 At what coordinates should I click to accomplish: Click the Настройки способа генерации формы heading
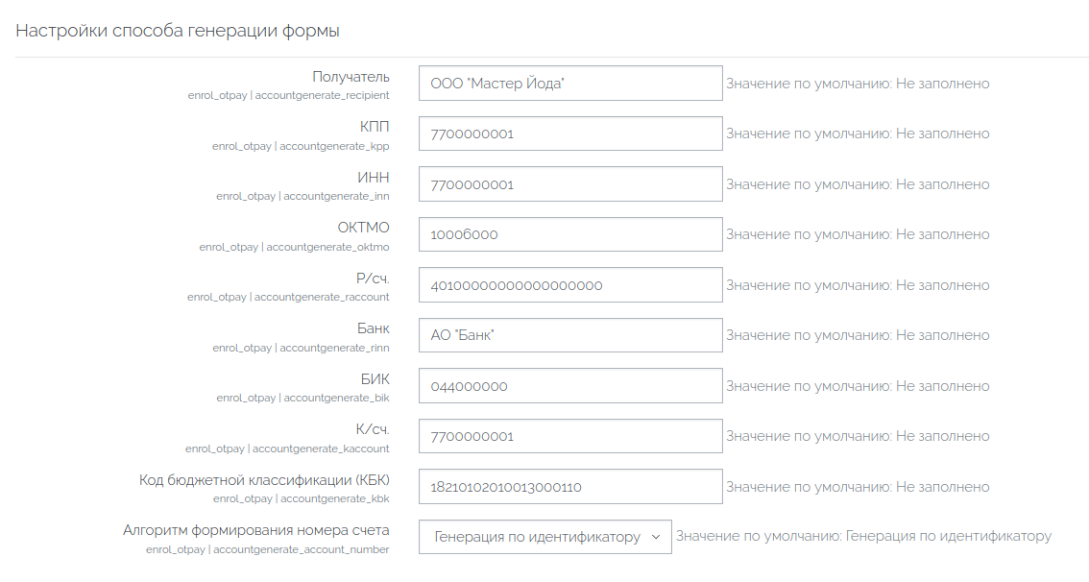178,31
